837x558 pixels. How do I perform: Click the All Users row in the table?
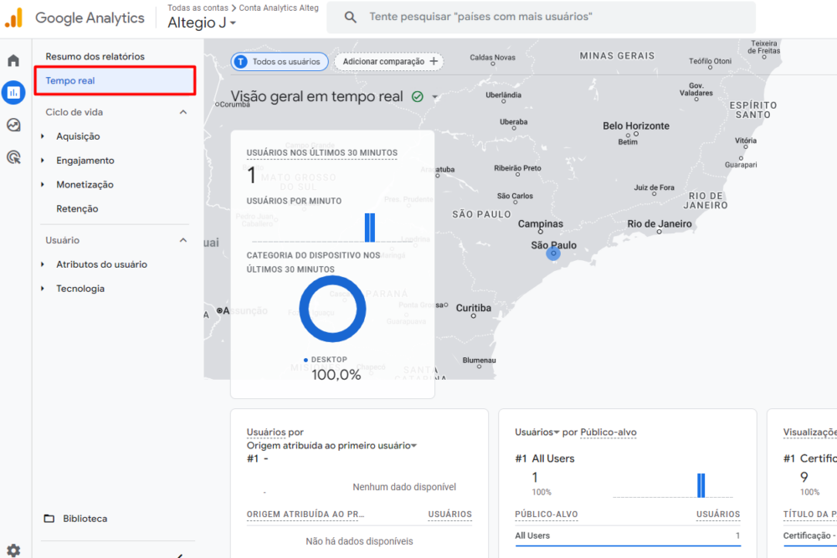(x=627, y=535)
